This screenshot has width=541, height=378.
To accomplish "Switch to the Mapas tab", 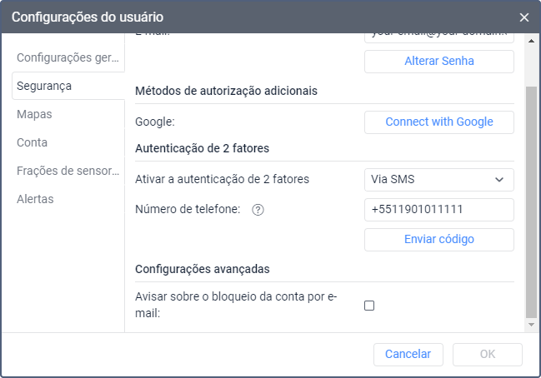I will coord(34,114).
